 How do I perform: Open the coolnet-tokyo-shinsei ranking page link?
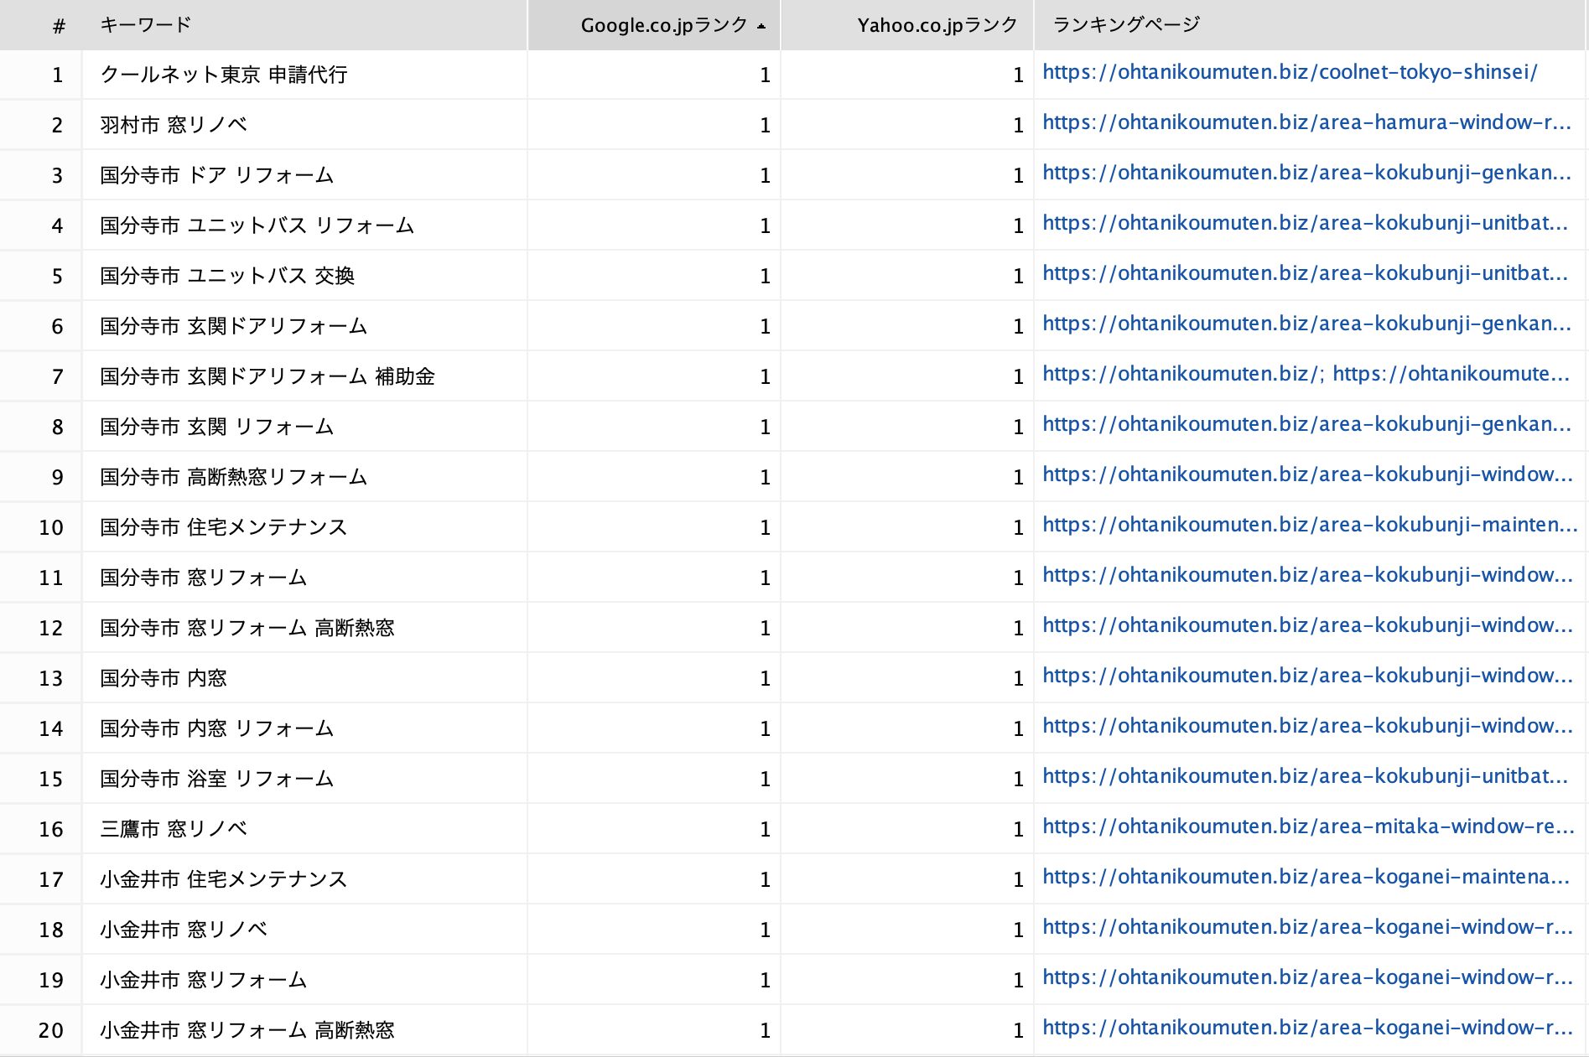coord(1289,73)
